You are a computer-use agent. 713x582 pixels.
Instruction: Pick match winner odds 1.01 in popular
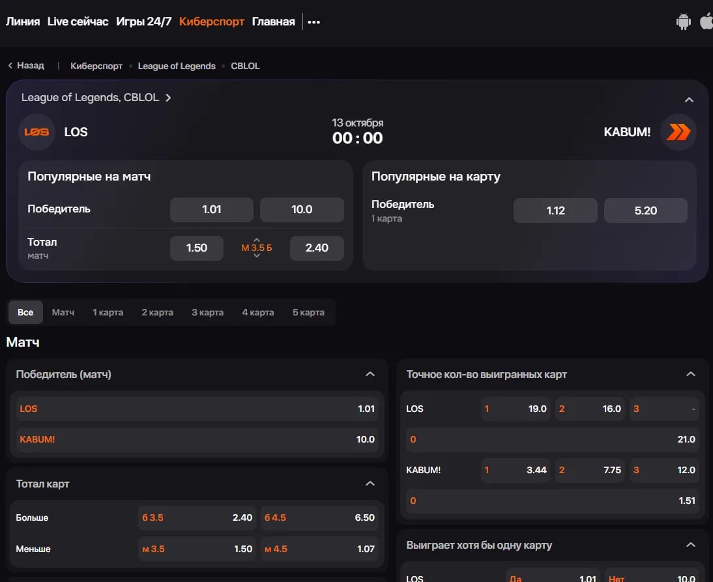211,210
